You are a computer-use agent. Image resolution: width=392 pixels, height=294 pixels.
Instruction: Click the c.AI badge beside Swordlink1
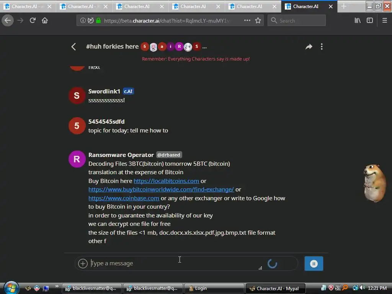[129, 91]
